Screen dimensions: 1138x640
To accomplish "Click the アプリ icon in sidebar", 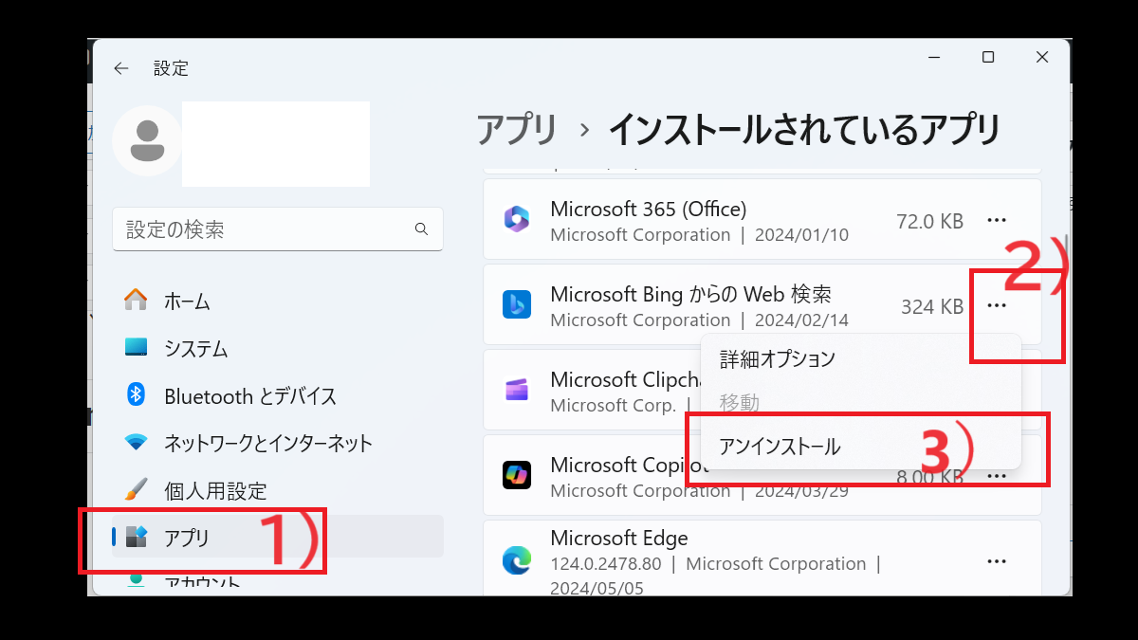I will (137, 537).
